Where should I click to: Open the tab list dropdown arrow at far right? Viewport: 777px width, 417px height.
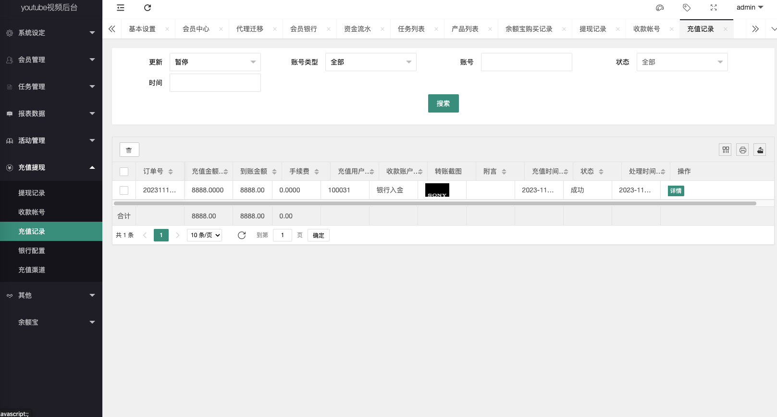pos(774,29)
